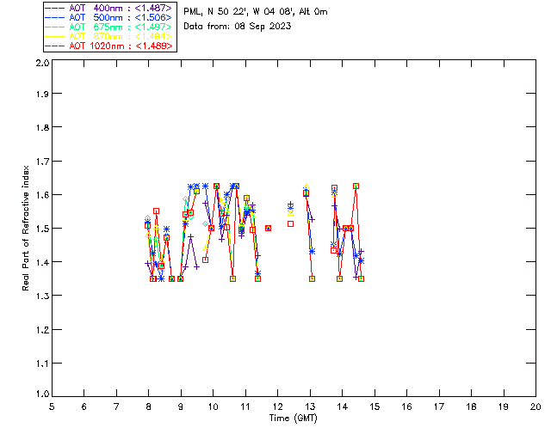The width and height of the screenshot is (551, 440).
Task: Click the 2.0 tick label on y-axis
Action: click(x=40, y=64)
